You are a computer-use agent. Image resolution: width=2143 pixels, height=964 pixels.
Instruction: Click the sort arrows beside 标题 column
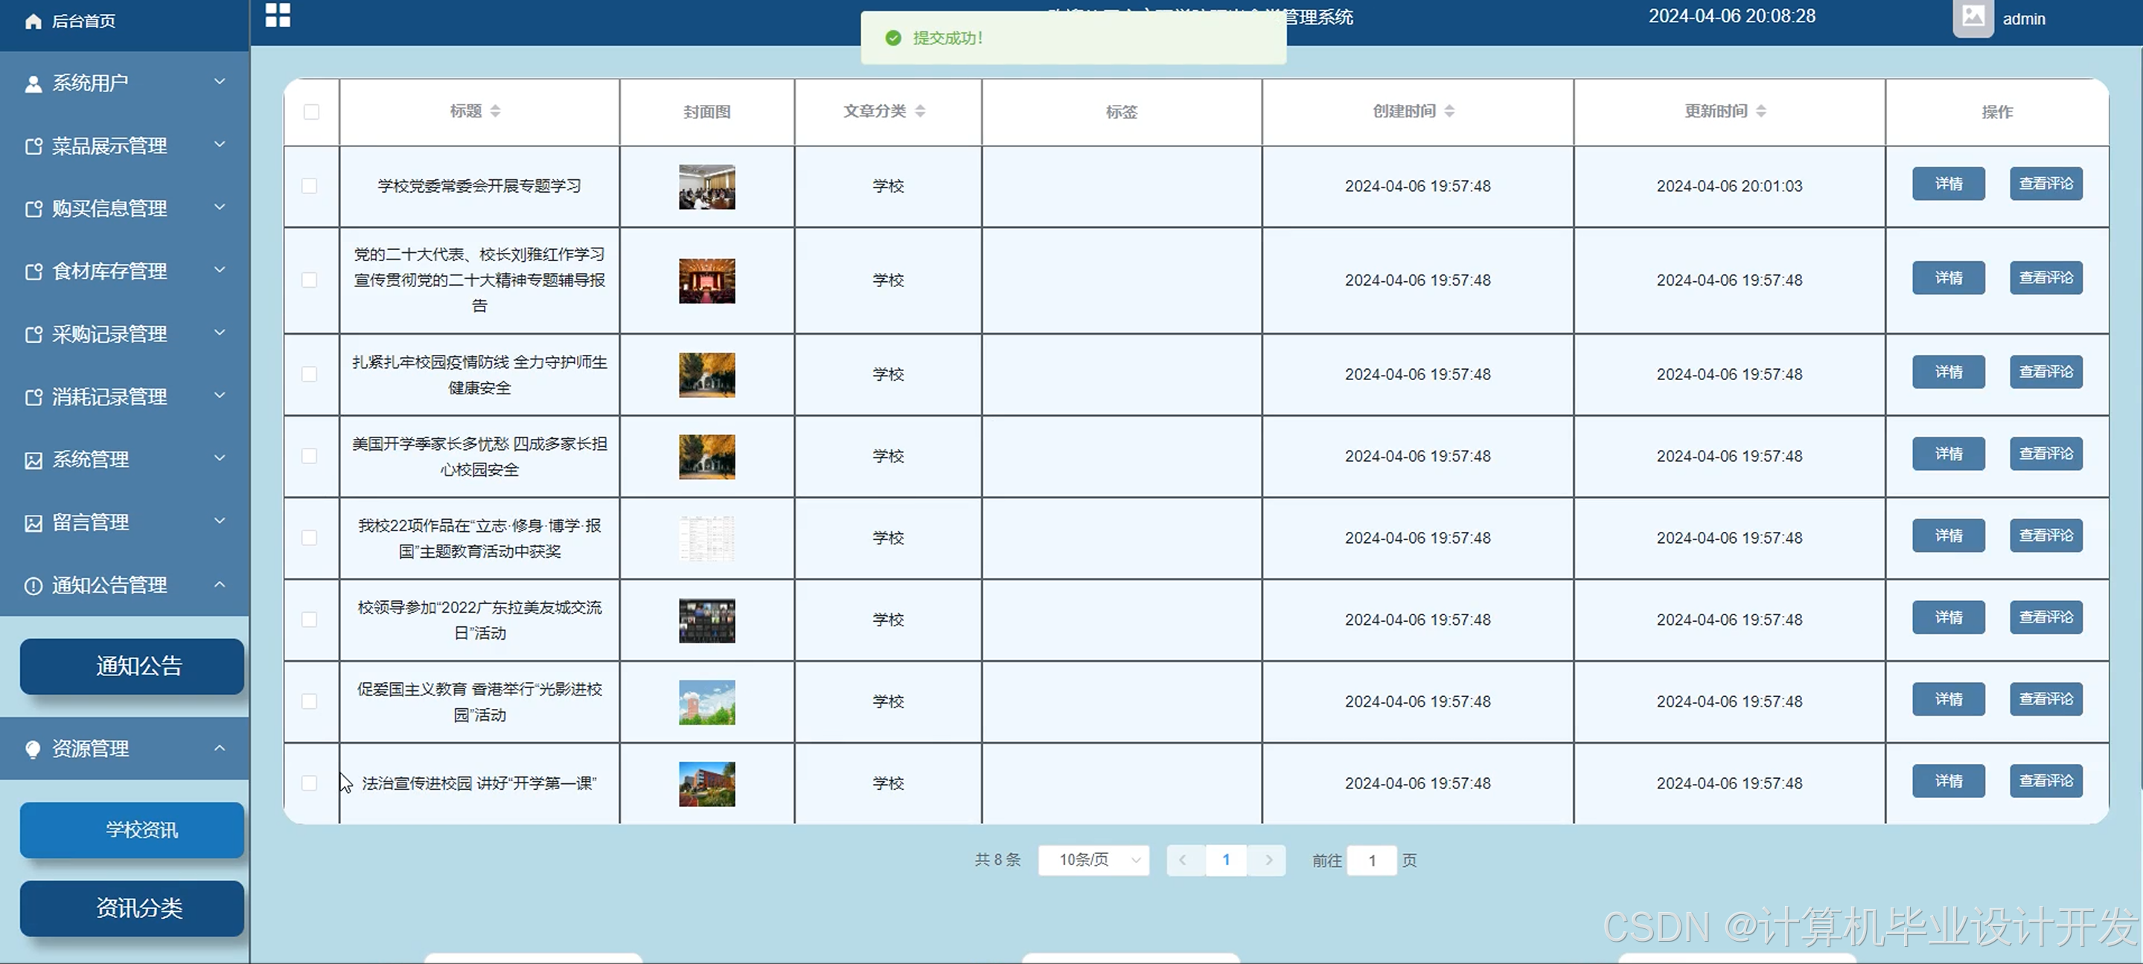(x=496, y=112)
